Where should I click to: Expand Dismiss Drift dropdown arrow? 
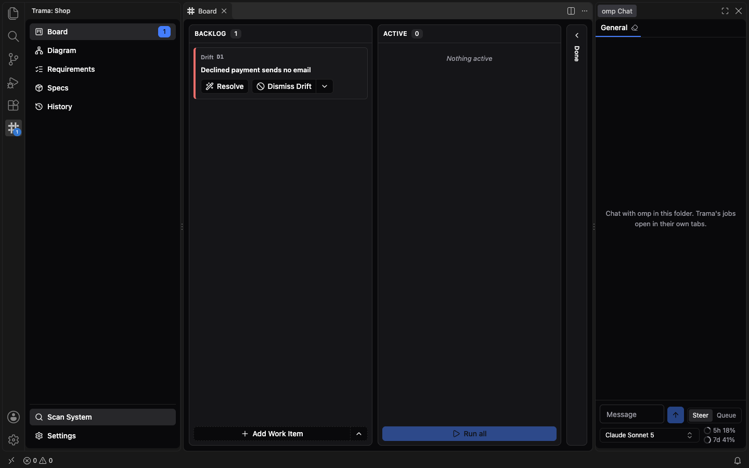pyautogui.click(x=325, y=86)
